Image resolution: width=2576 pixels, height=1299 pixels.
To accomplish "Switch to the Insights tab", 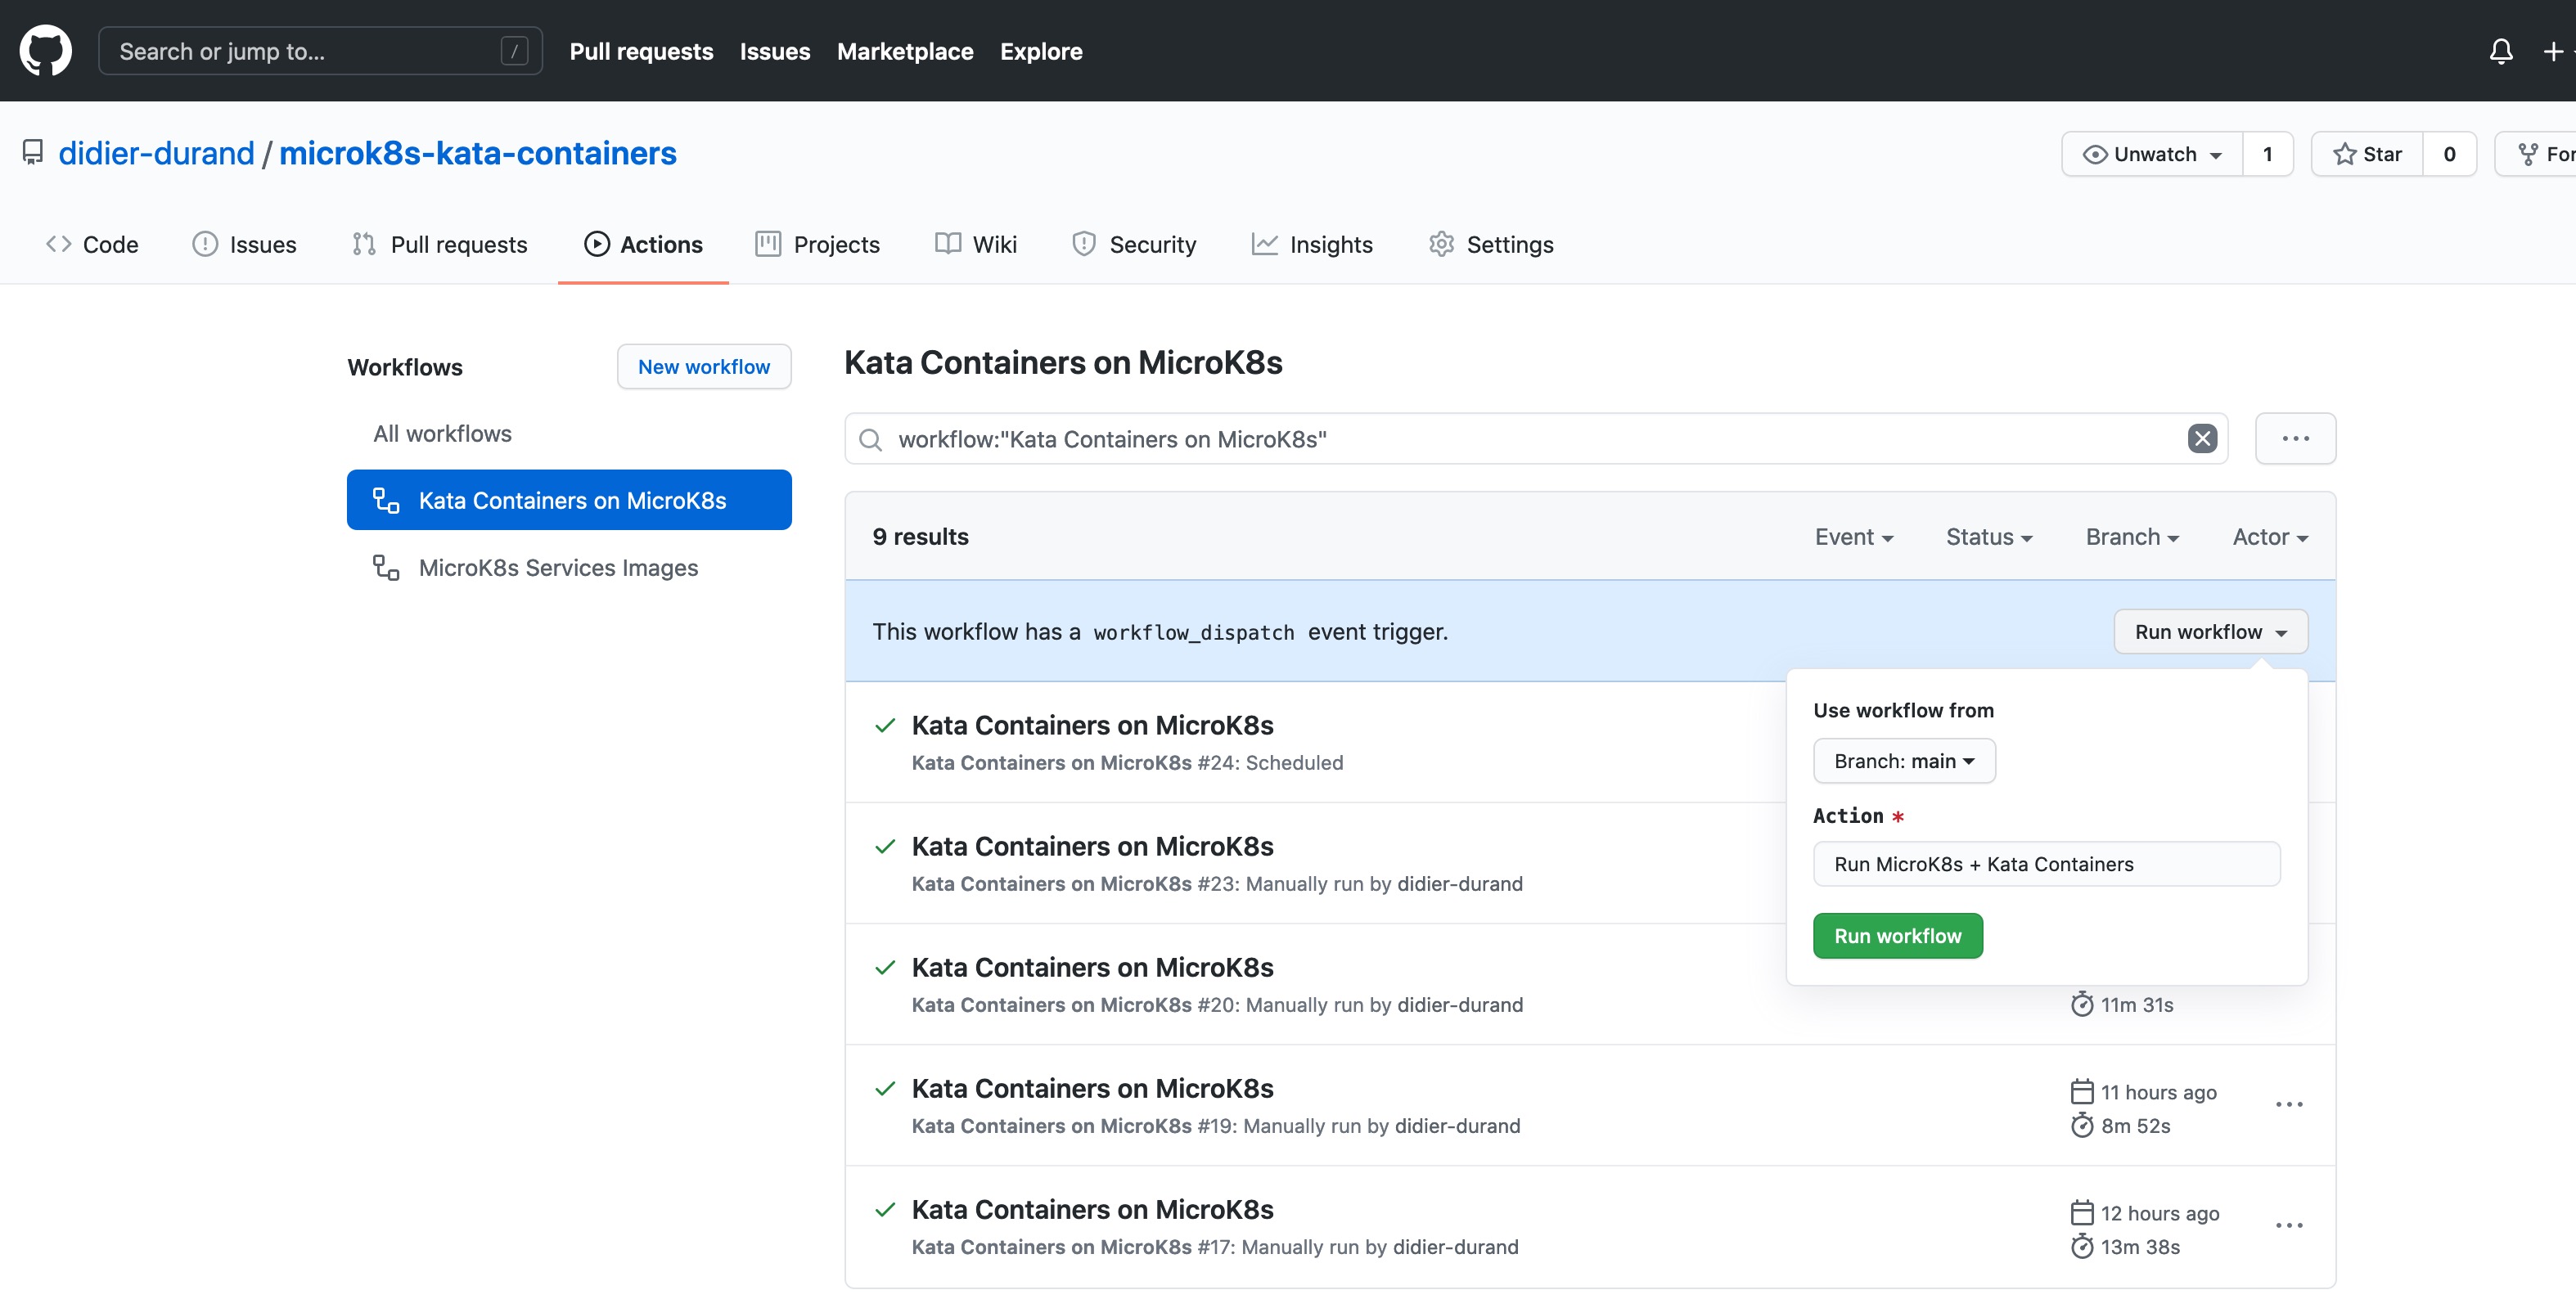I will (x=1312, y=245).
